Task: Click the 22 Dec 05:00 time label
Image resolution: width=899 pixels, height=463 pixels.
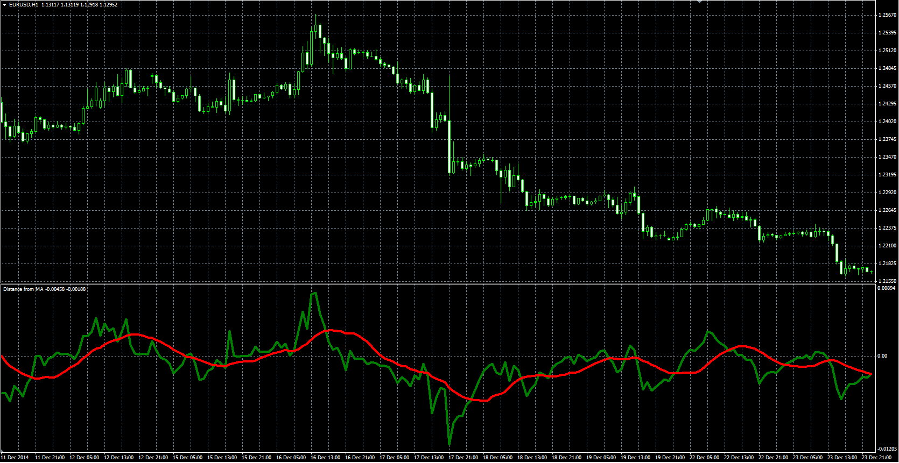Action: click(x=704, y=458)
